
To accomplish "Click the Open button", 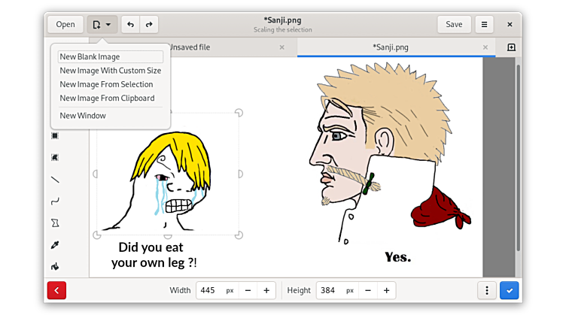I will coord(65,25).
